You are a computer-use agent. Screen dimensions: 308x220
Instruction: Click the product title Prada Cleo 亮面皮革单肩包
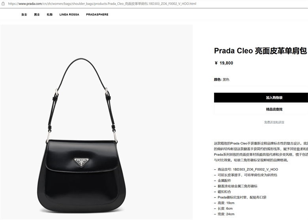click(261, 51)
